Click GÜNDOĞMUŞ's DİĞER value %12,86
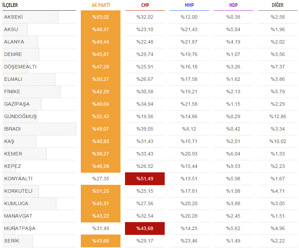The image size is (299, 248). tap(278, 116)
